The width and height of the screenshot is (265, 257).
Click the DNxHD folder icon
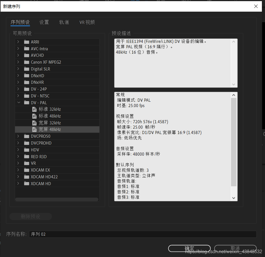tap(27, 76)
